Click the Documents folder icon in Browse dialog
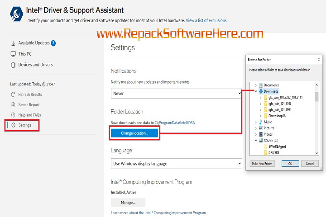Image resolution: width=326 pixels, height=217 pixels. [x=261, y=85]
